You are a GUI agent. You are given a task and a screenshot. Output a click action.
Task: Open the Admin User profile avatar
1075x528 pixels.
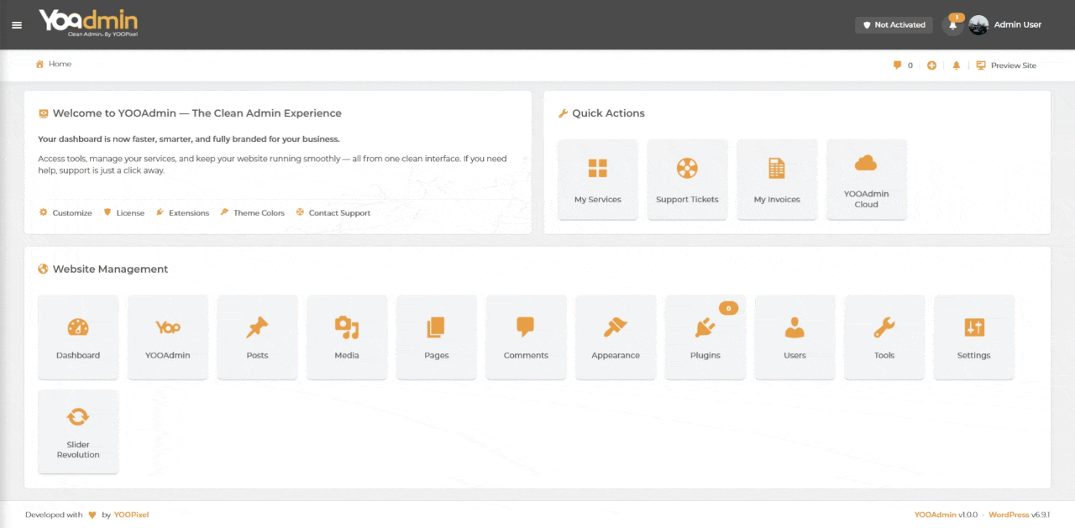click(x=978, y=25)
